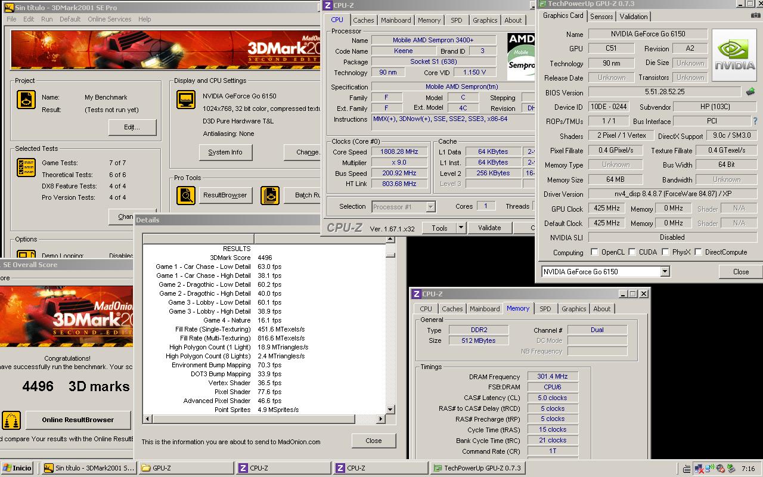Click the ResultBrowser magnifier icon in Pro Tools
This screenshot has height=477, width=763.
click(x=186, y=195)
